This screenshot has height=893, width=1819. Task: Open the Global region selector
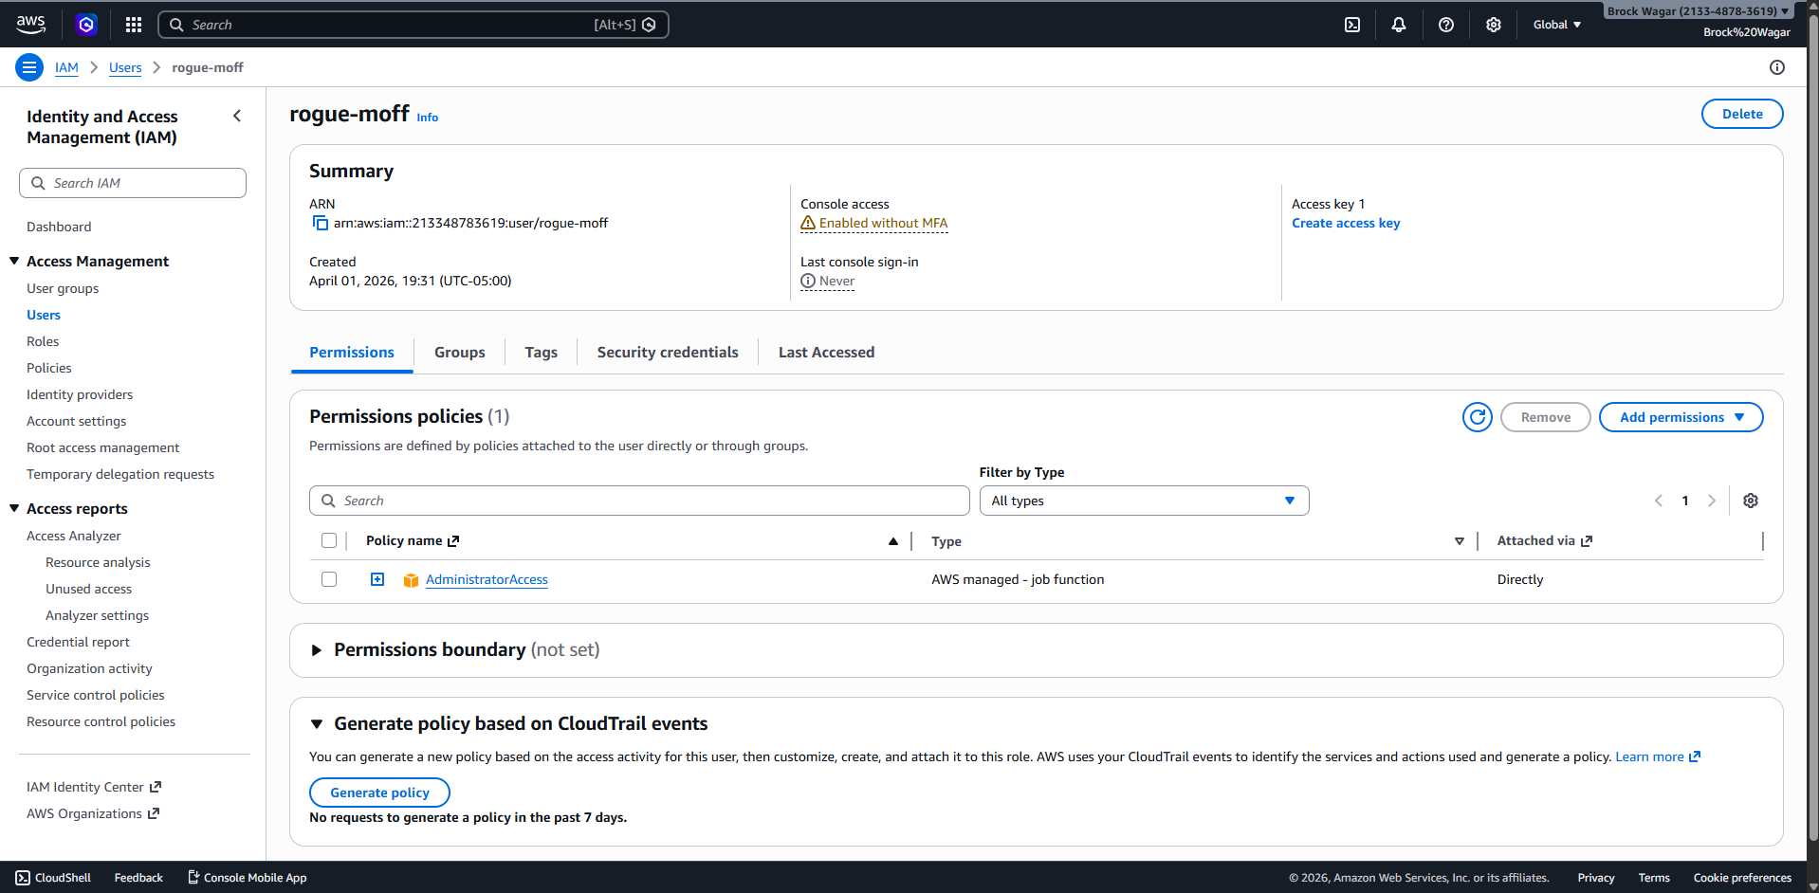click(1555, 25)
